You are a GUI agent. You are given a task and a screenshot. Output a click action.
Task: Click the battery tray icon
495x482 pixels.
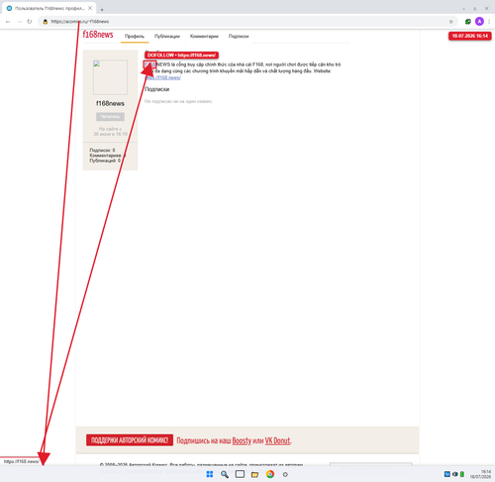pos(462,474)
